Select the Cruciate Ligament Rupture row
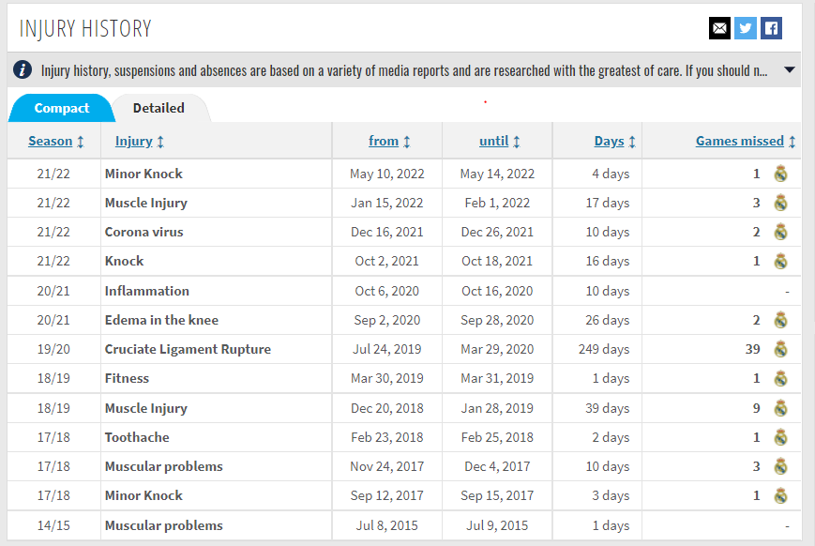815x546 pixels. [404, 349]
